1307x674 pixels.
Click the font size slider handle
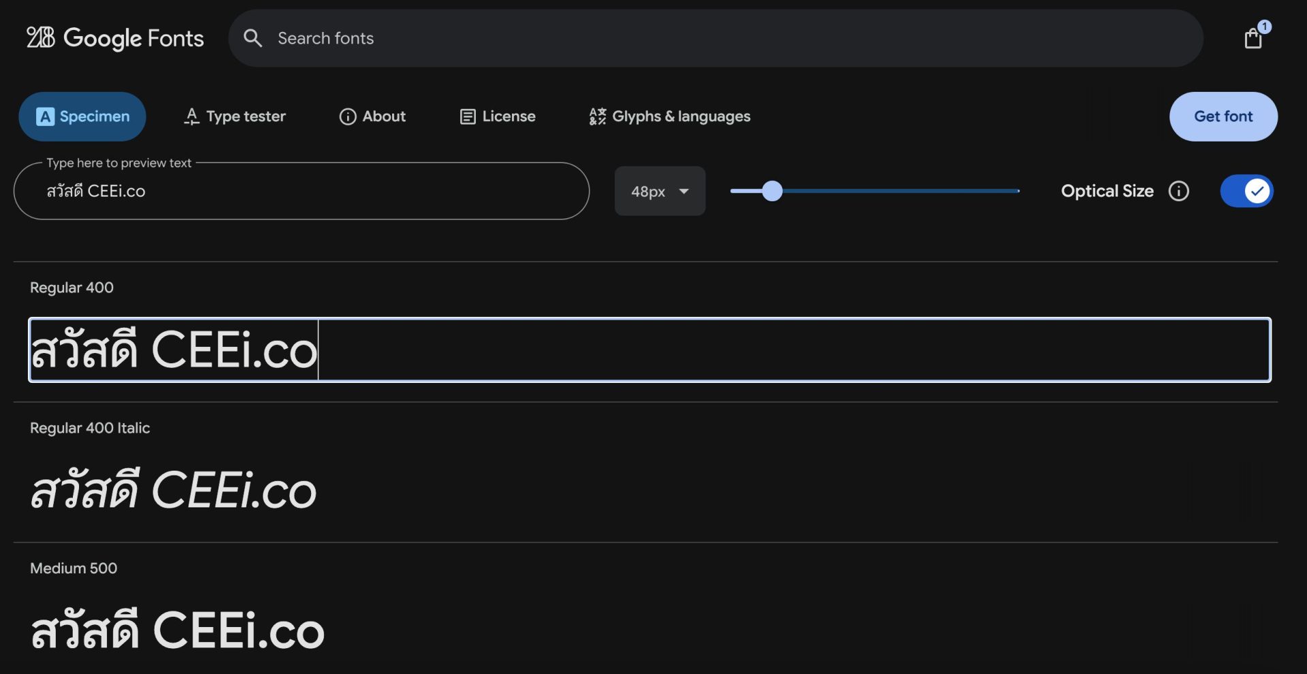pyautogui.click(x=772, y=191)
